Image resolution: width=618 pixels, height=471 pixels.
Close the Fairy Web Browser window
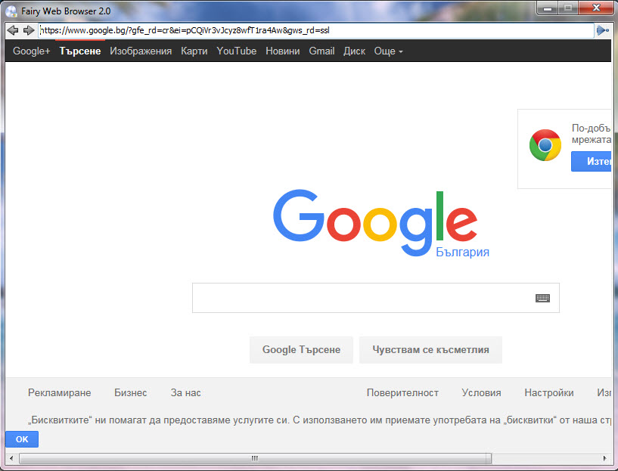[x=596, y=8]
